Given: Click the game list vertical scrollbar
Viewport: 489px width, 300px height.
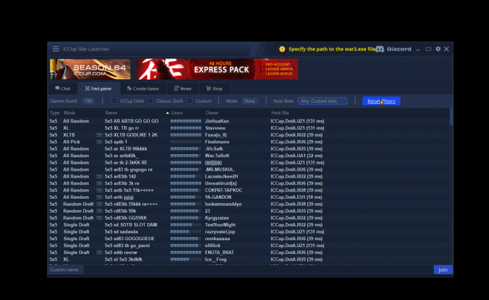Looking at the screenshot, I should point(451,117).
